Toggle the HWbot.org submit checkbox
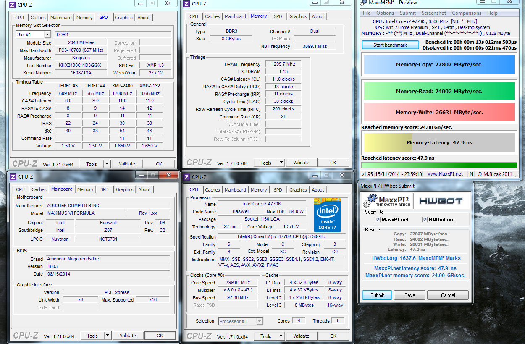Viewport: 525px width, 344px height. (425, 219)
